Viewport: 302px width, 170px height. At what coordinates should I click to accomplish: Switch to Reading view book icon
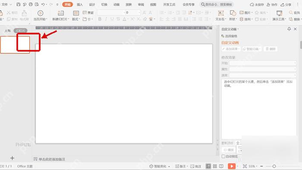coord(221,166)
